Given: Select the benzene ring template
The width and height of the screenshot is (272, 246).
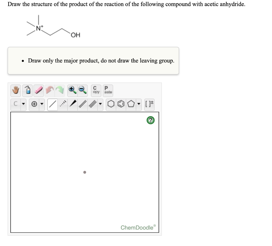Looking at the screenshot, I should [x=121, y=104].
